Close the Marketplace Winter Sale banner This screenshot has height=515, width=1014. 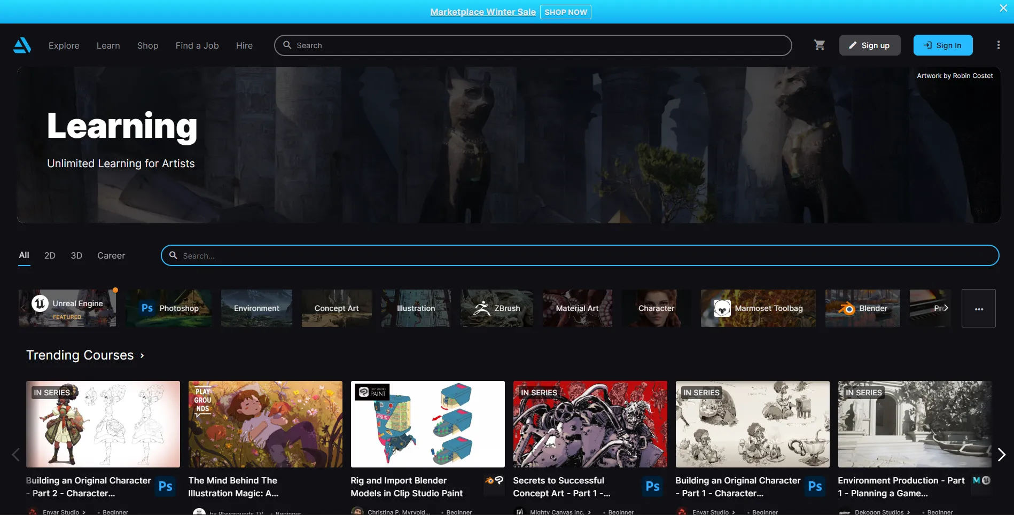click(x=1003, y=8)
